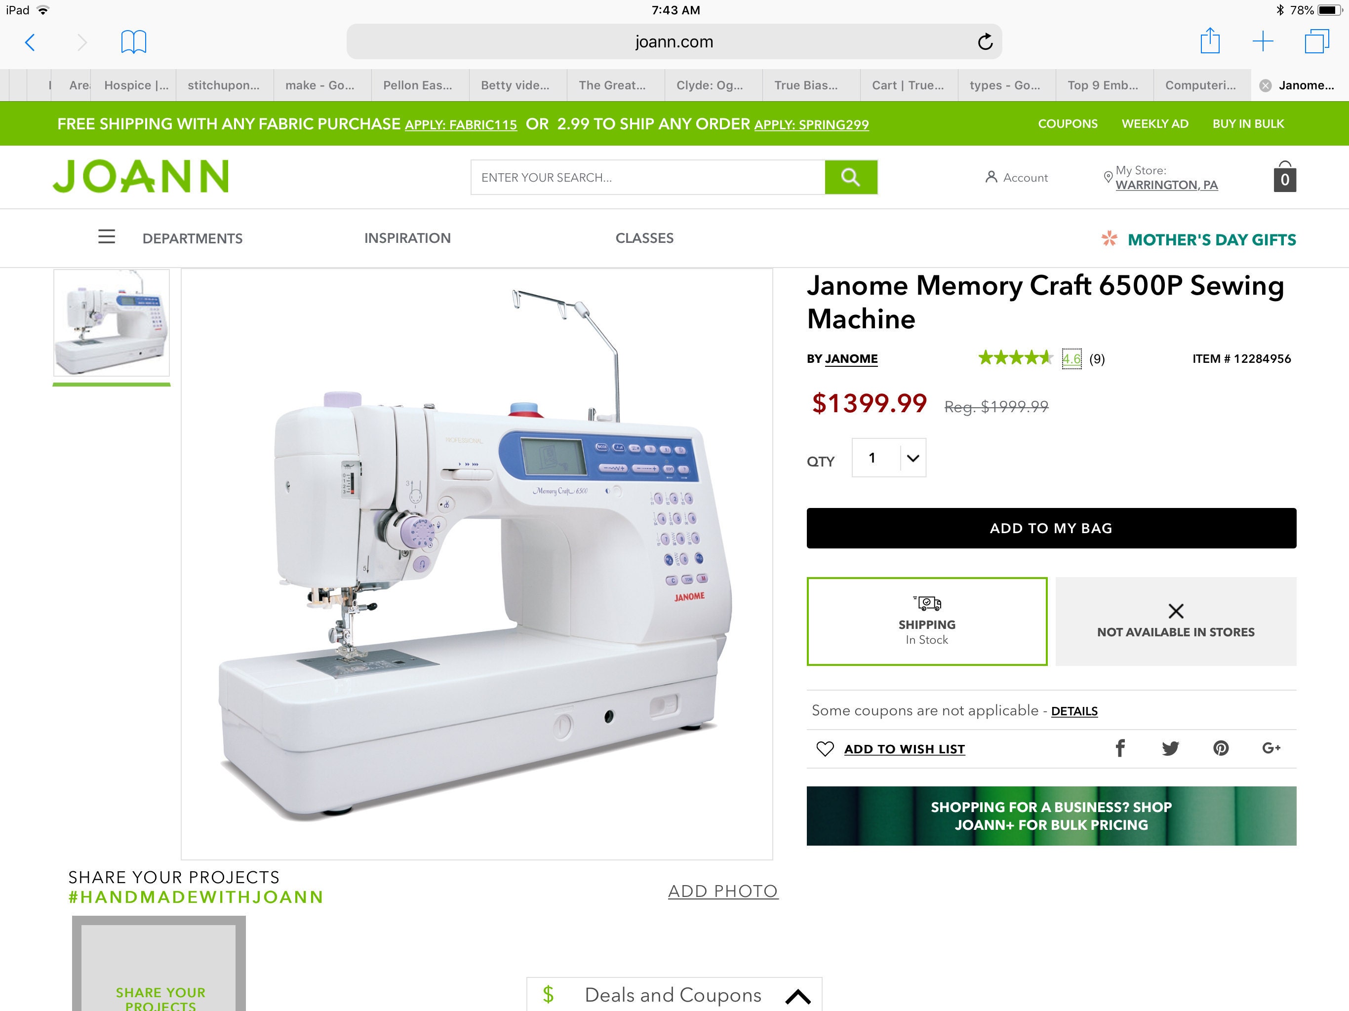Select the Shipping In Stock option
This screenshot has width=1349, height=1011.
coord(927,622)
